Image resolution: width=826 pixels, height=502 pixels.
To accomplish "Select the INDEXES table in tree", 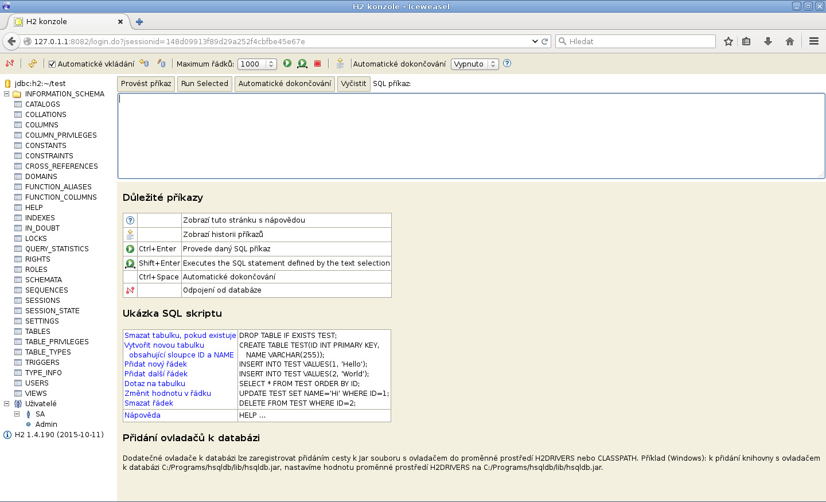I will (x=40, y=218).
